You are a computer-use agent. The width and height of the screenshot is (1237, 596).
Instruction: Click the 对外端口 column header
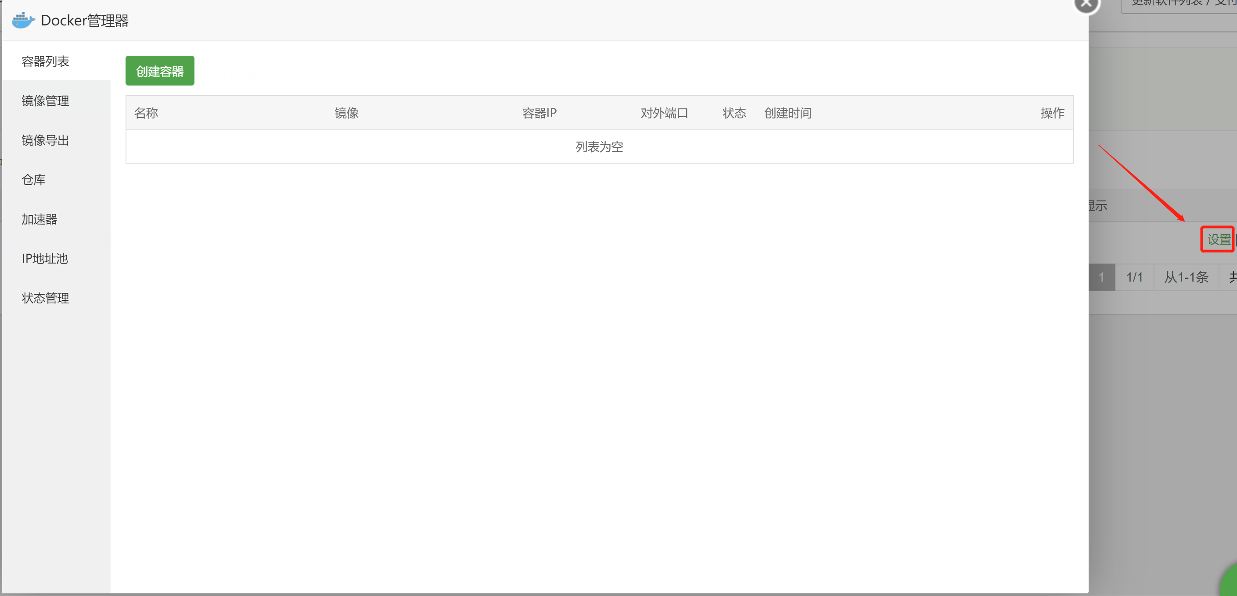pyautogui.click(x=664, y=113)
